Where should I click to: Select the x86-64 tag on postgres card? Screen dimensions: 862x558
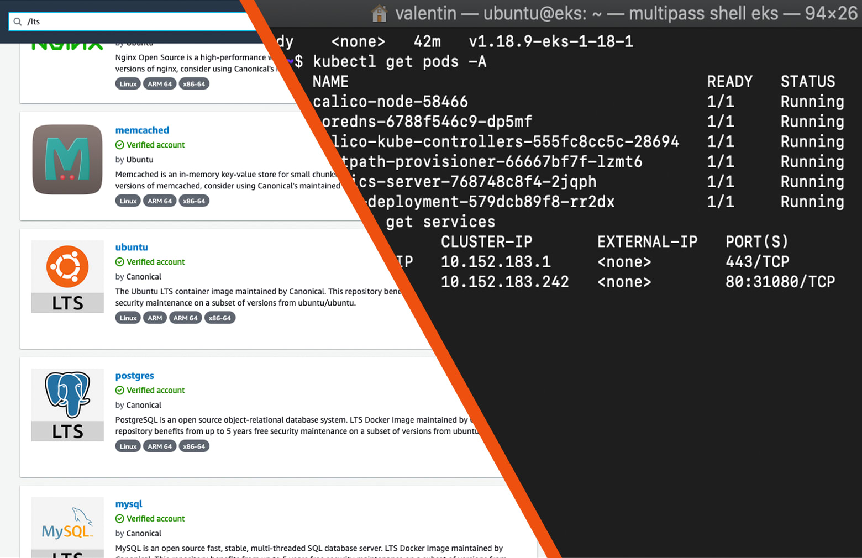(194, 446)
